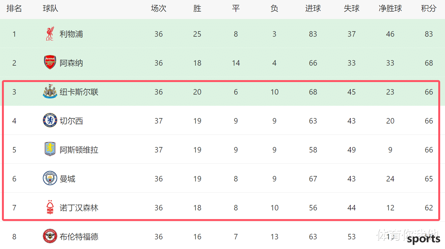Select the 进球 column header
Viewport: 445px width, 249px height.
[x=313, y=9]
